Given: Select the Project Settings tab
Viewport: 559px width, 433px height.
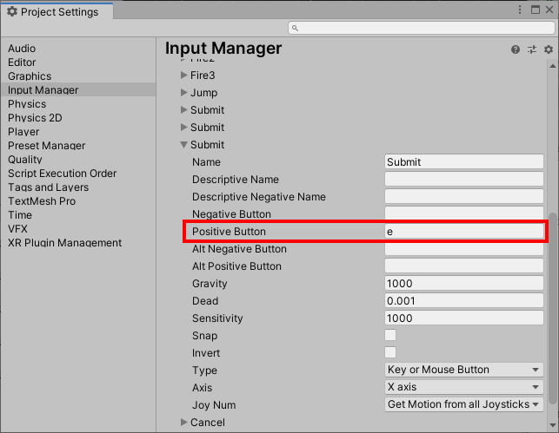Looking at the screenshot, I should coord(57,11).
